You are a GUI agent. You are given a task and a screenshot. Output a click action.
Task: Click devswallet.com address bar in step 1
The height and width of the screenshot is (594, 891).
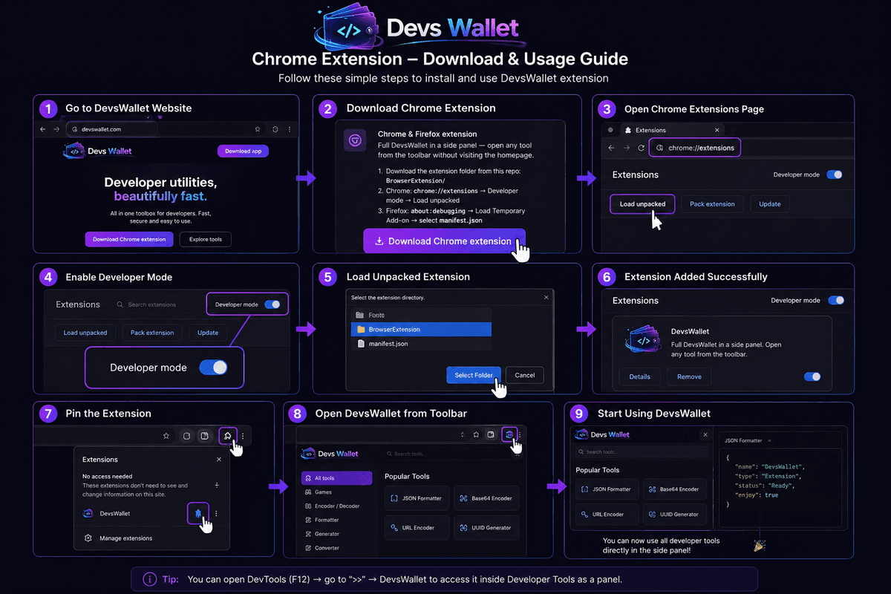pyautogui.click(x=111, y=129)
